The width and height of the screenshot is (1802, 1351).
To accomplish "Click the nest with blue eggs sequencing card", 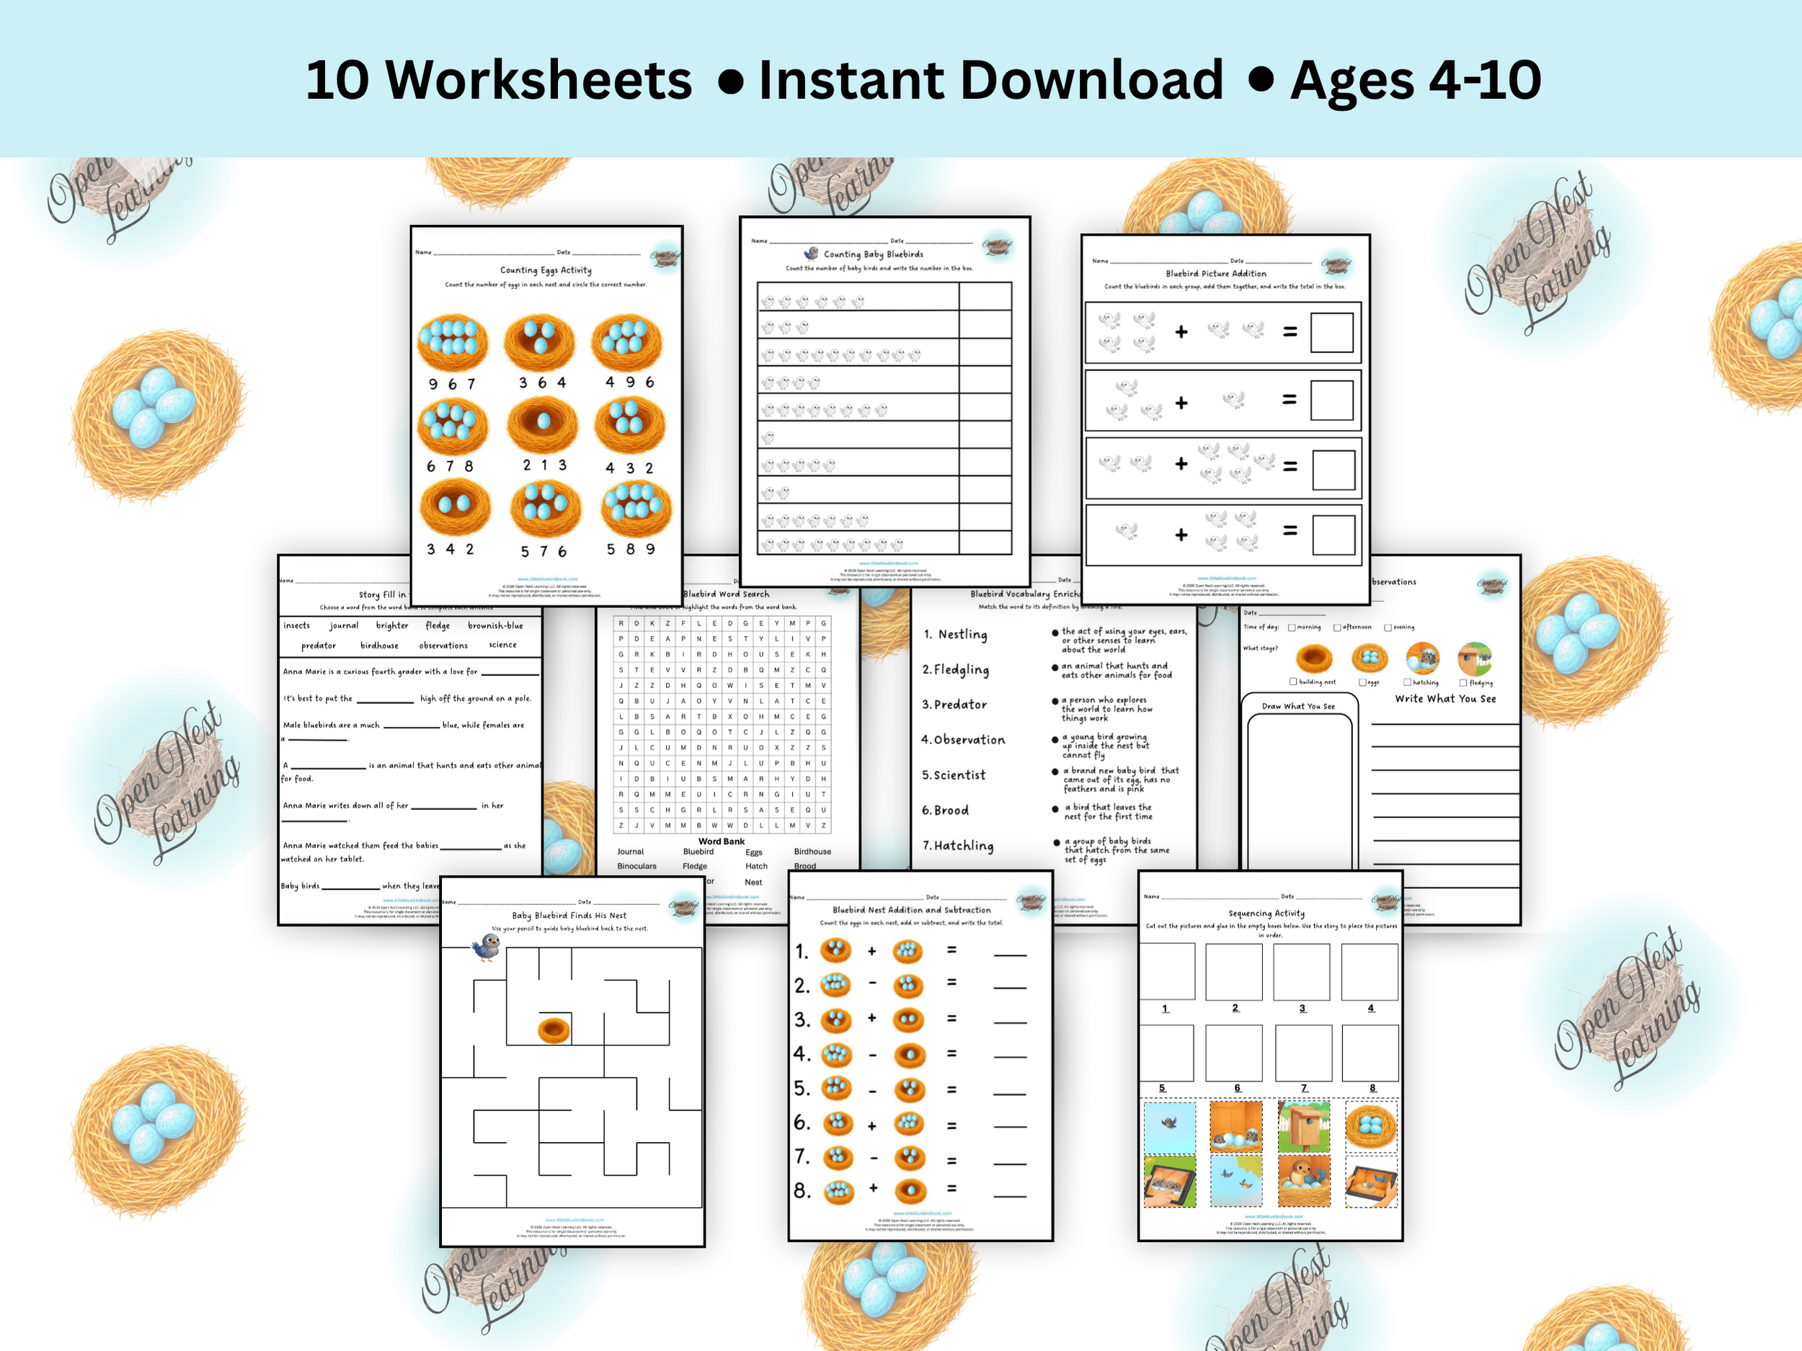I will coord(1372,1126).
